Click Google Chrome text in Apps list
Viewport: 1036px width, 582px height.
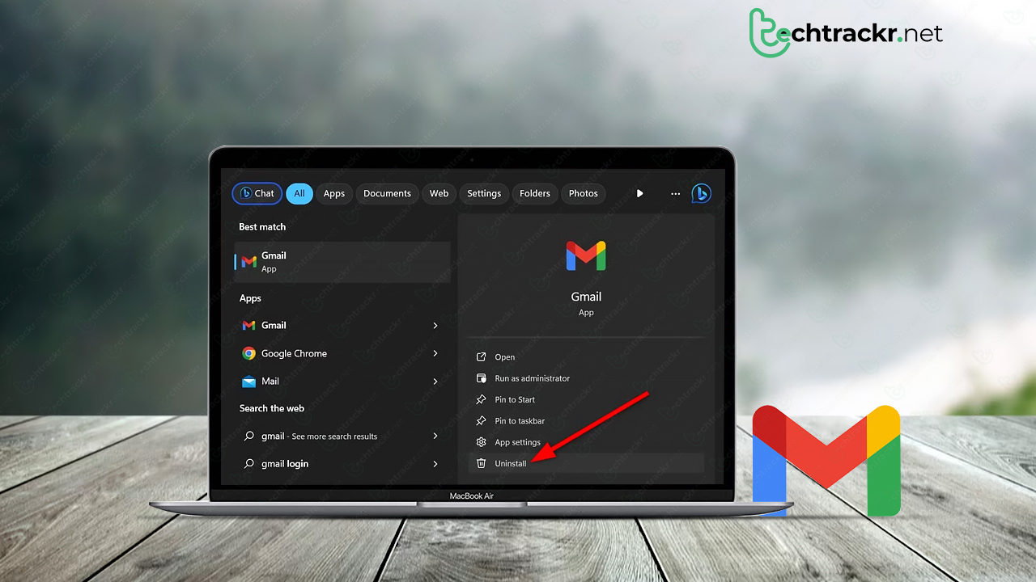pyautogui.click(x=294, y=353)
